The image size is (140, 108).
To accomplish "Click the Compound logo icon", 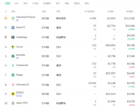I will point(13,65).
